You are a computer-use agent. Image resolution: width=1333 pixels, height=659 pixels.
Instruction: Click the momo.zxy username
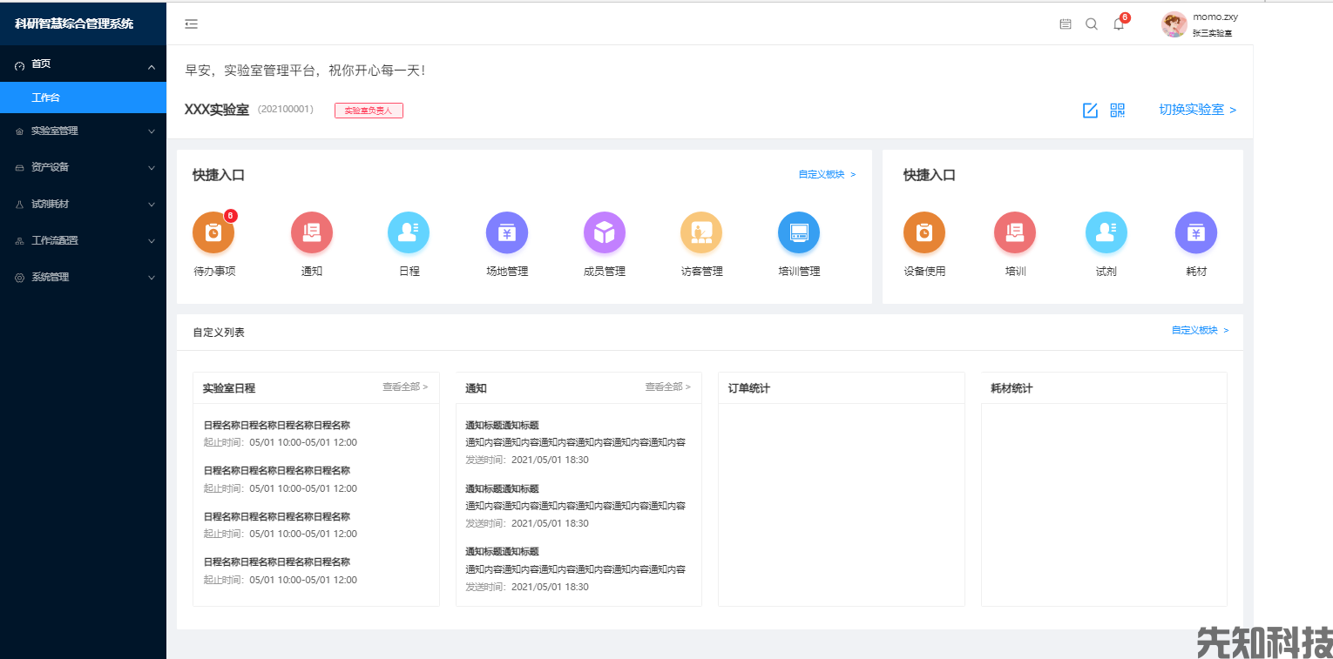1215,17
